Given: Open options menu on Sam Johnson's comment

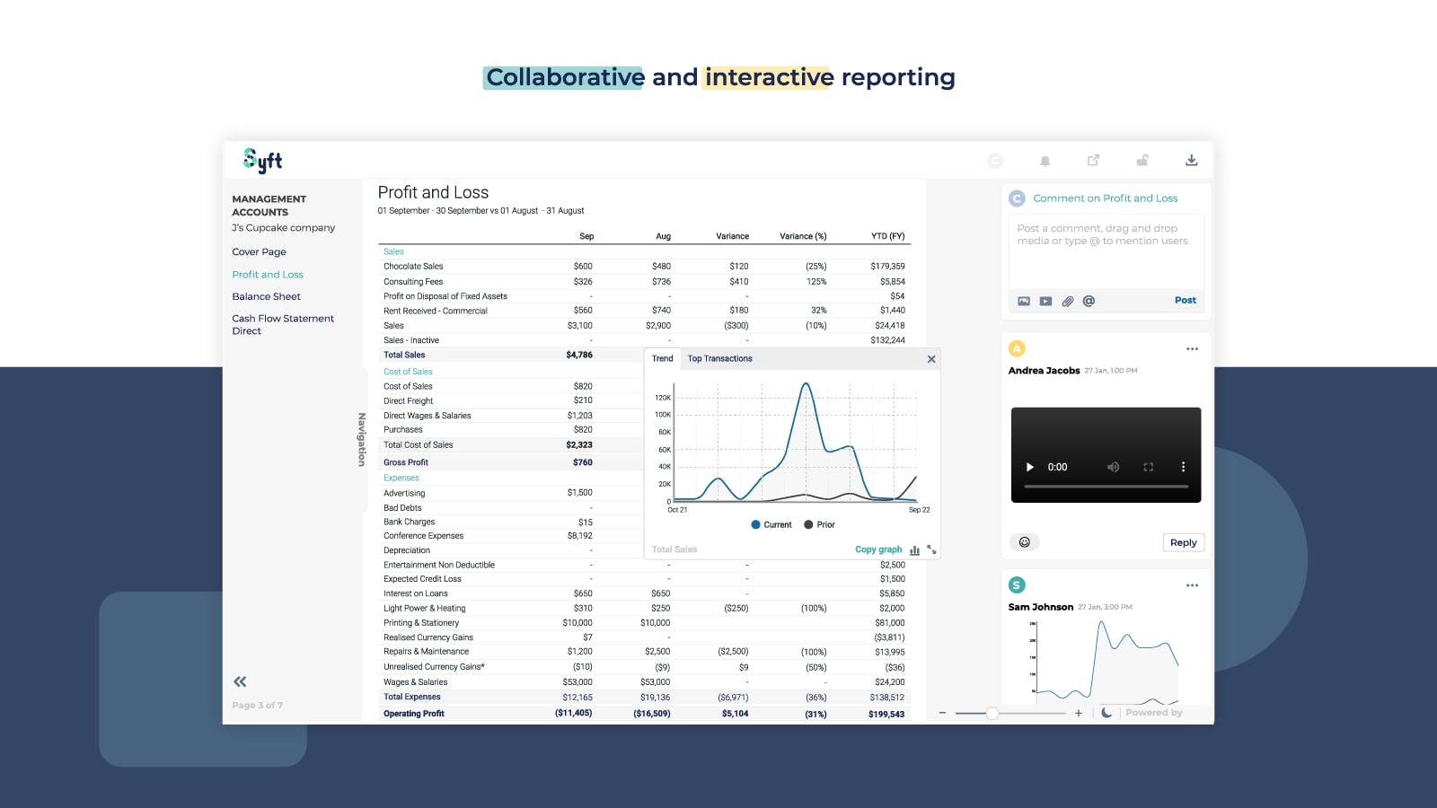Looking at the screenshot, I should 1192,584.
